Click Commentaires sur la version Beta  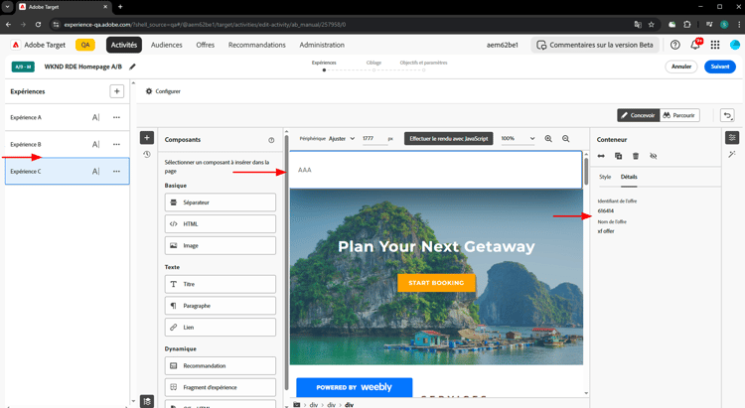pyautogui.click(x=595, y=45)
